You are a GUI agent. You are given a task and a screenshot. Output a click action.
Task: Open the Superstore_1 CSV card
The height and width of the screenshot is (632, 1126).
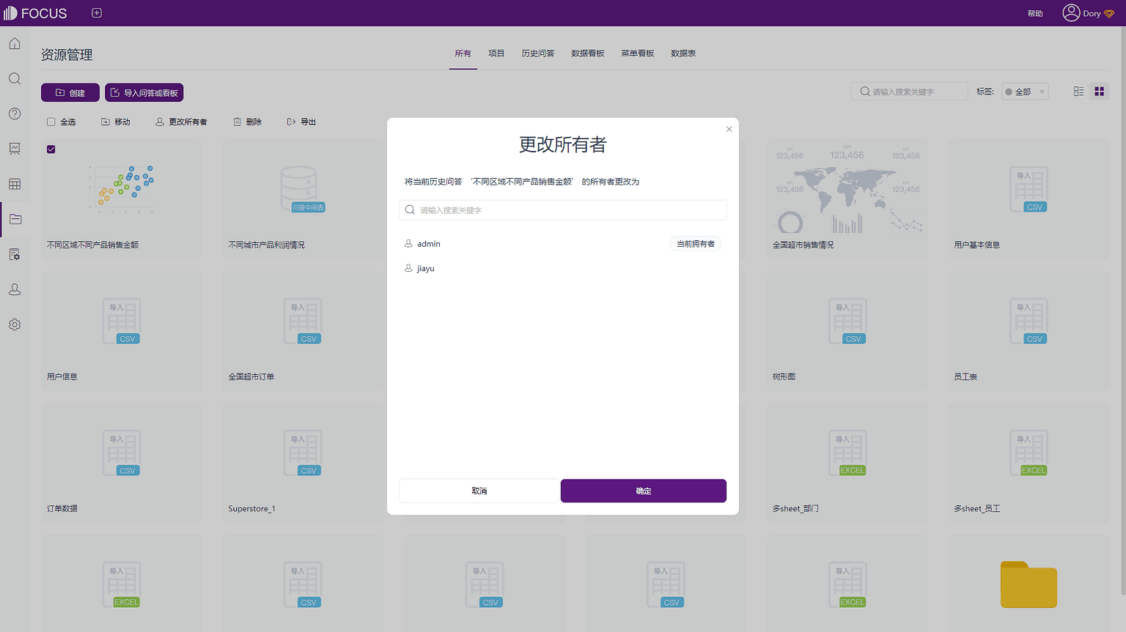303,463
